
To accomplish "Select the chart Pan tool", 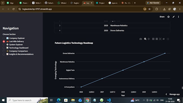I will pos(149,39).
